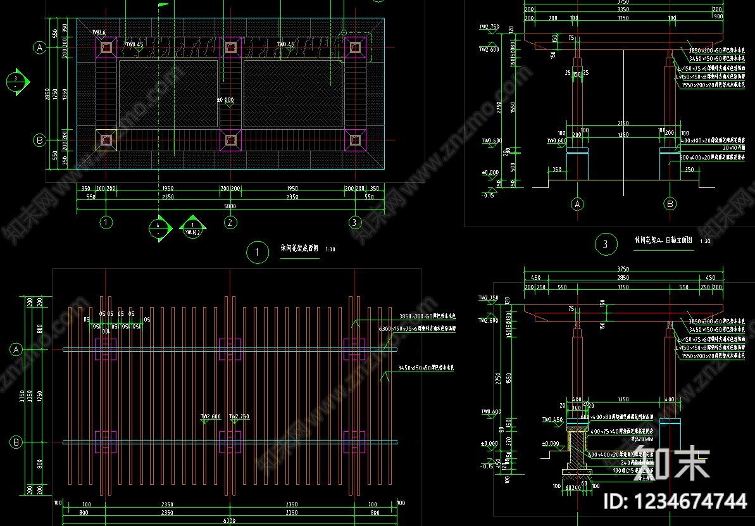Click axis bubble B below the A-B elevation
Viewport: 755px width, 526px height.
[670, 204]
